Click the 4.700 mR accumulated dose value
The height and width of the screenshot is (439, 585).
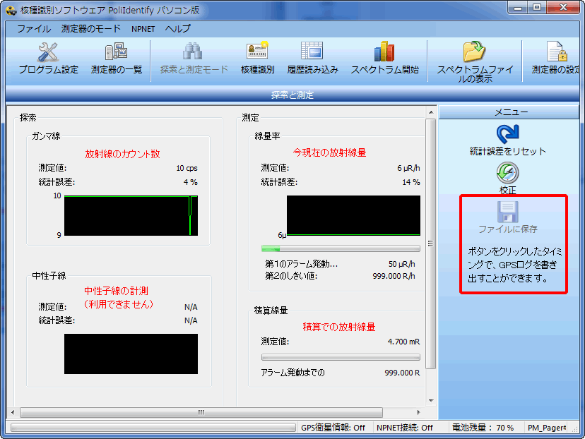pos(403,342)
